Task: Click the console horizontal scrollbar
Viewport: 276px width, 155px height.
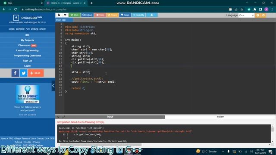Action: [100, 145]
